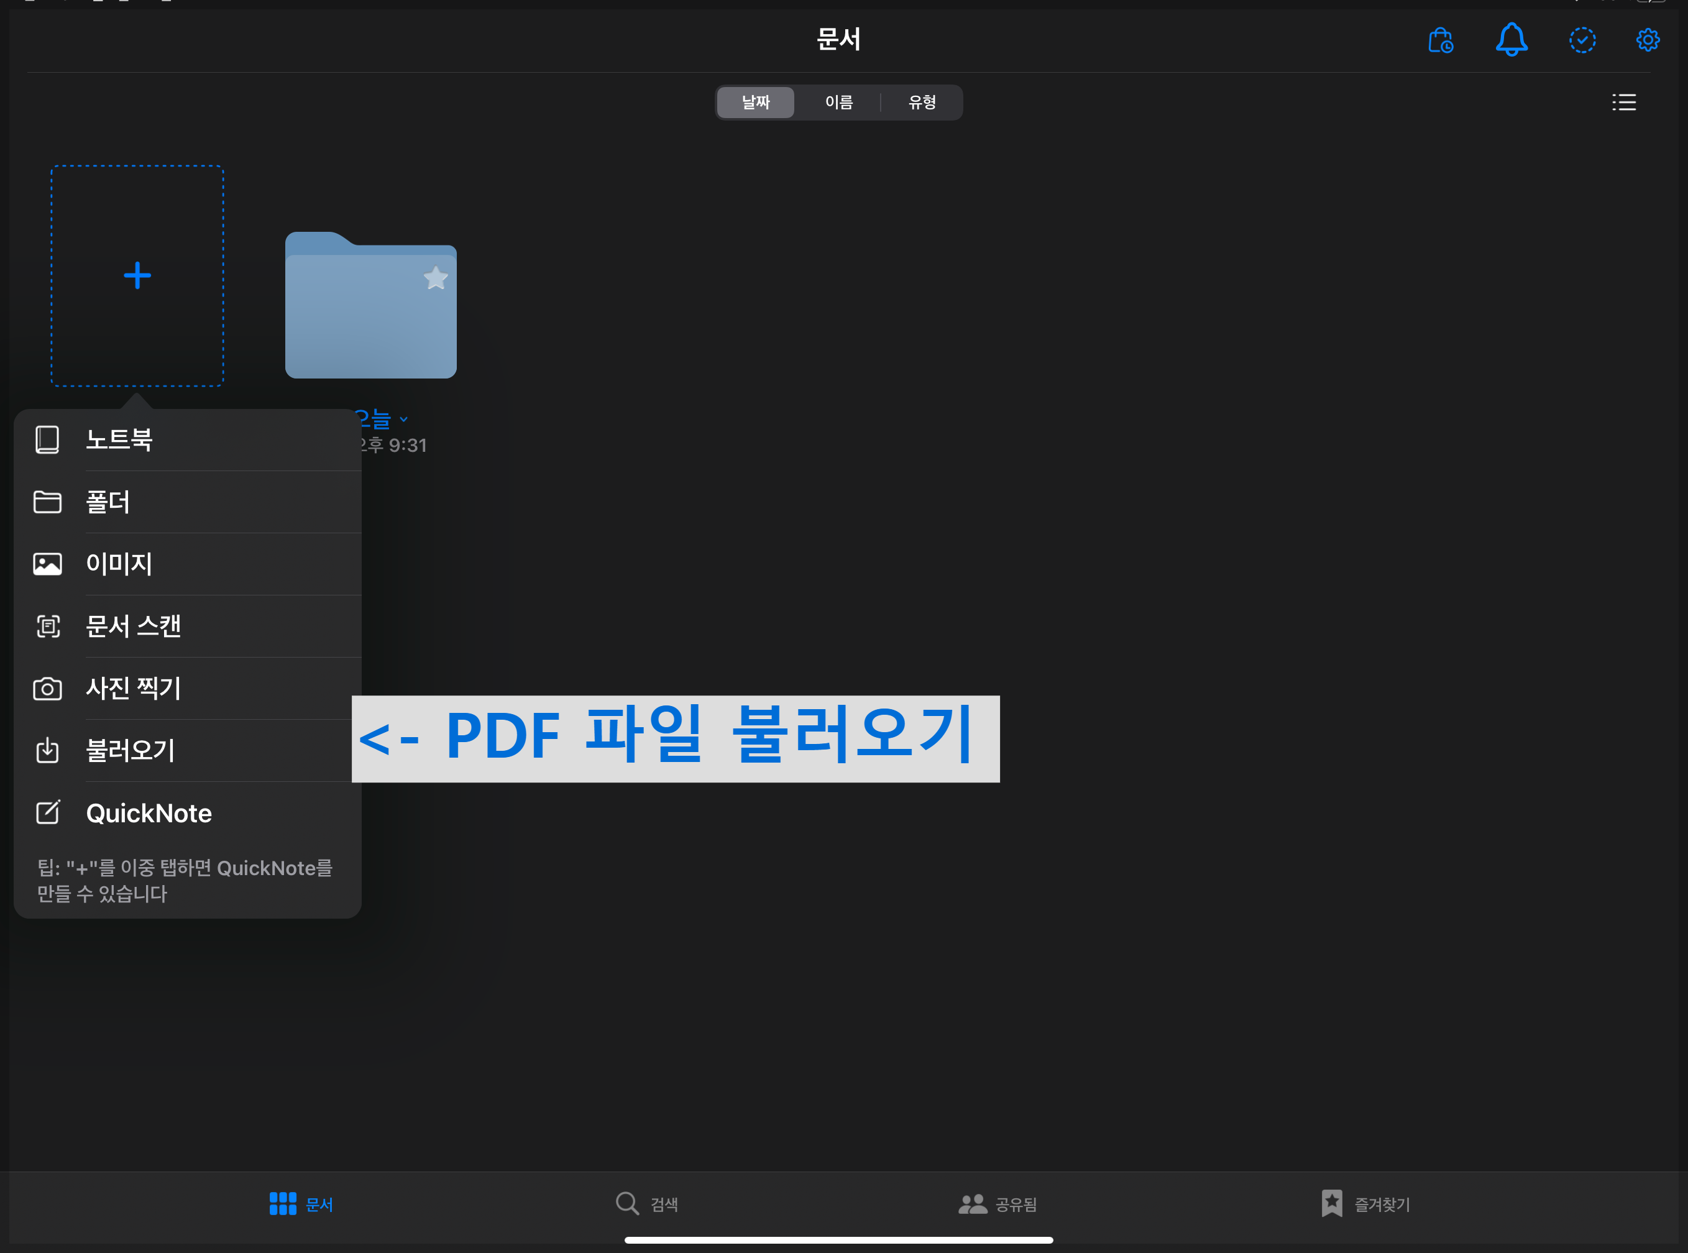Switch to list view icon

click(1623, 103)
